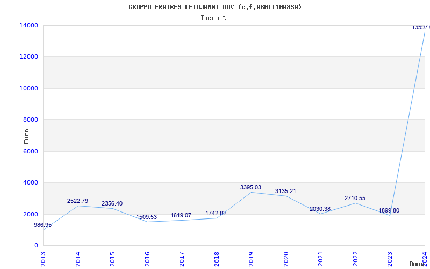Click the 0 value on Euro axis

click(36, 246)
